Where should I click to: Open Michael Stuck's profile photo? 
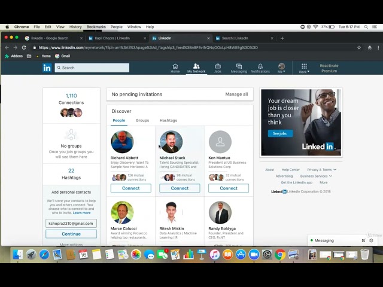click(x=171, y=142)
